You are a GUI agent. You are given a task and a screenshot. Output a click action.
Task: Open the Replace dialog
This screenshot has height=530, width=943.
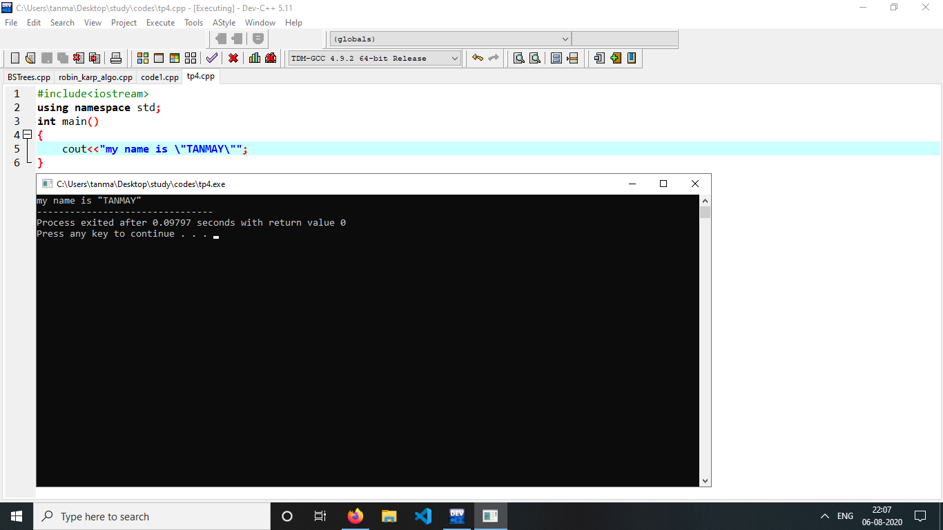pos(535,58)
